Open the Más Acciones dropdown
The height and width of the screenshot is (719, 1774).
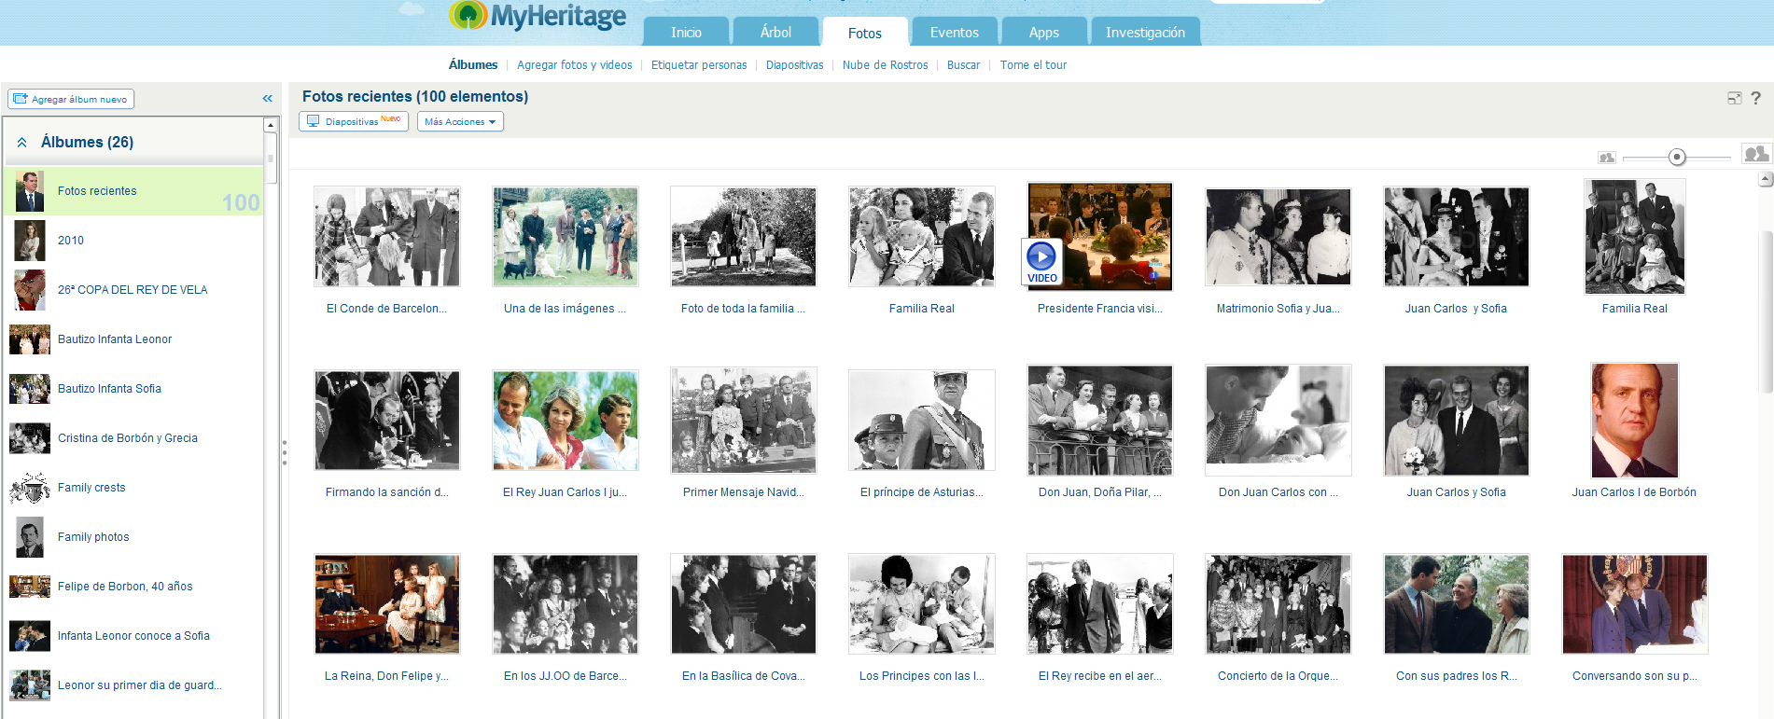click(x=460, y=122)
